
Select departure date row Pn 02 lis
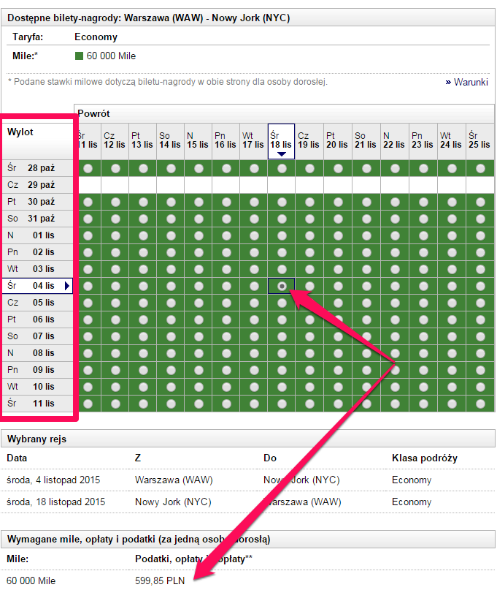pyautogui.click(x=37, y=252)
